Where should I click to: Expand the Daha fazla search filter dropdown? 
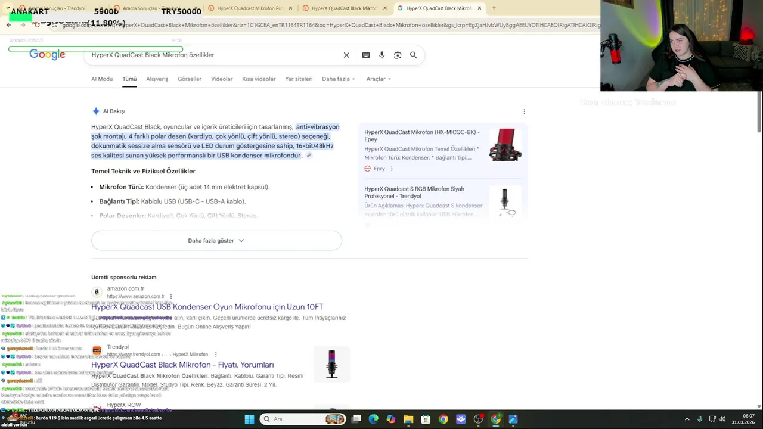click(x=339, y=79)
